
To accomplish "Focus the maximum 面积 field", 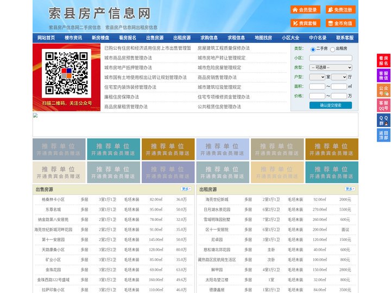I will tap(339, 86).
